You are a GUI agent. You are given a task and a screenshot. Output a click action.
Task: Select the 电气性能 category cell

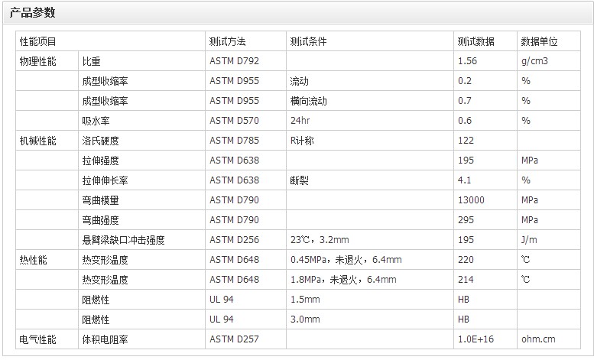[x=37, y=339]
